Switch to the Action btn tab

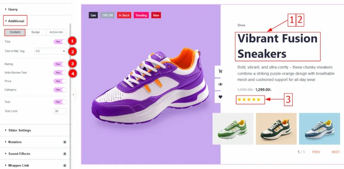point(56,32)
